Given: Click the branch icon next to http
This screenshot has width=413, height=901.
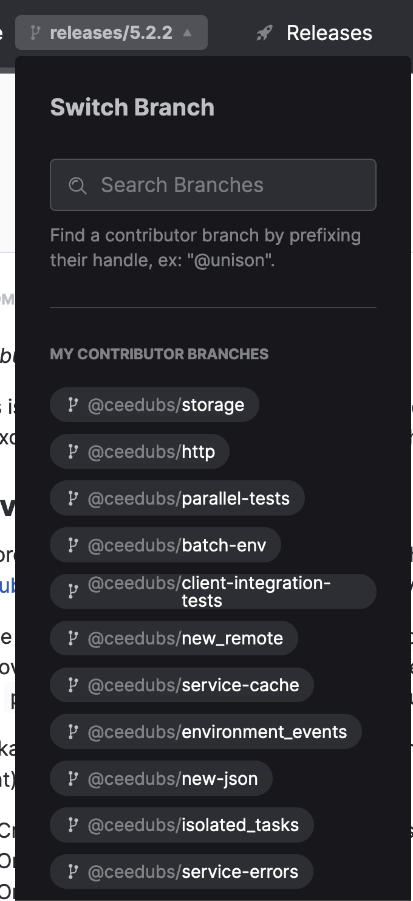Looking at the screenshot, I should coord(73,452).
